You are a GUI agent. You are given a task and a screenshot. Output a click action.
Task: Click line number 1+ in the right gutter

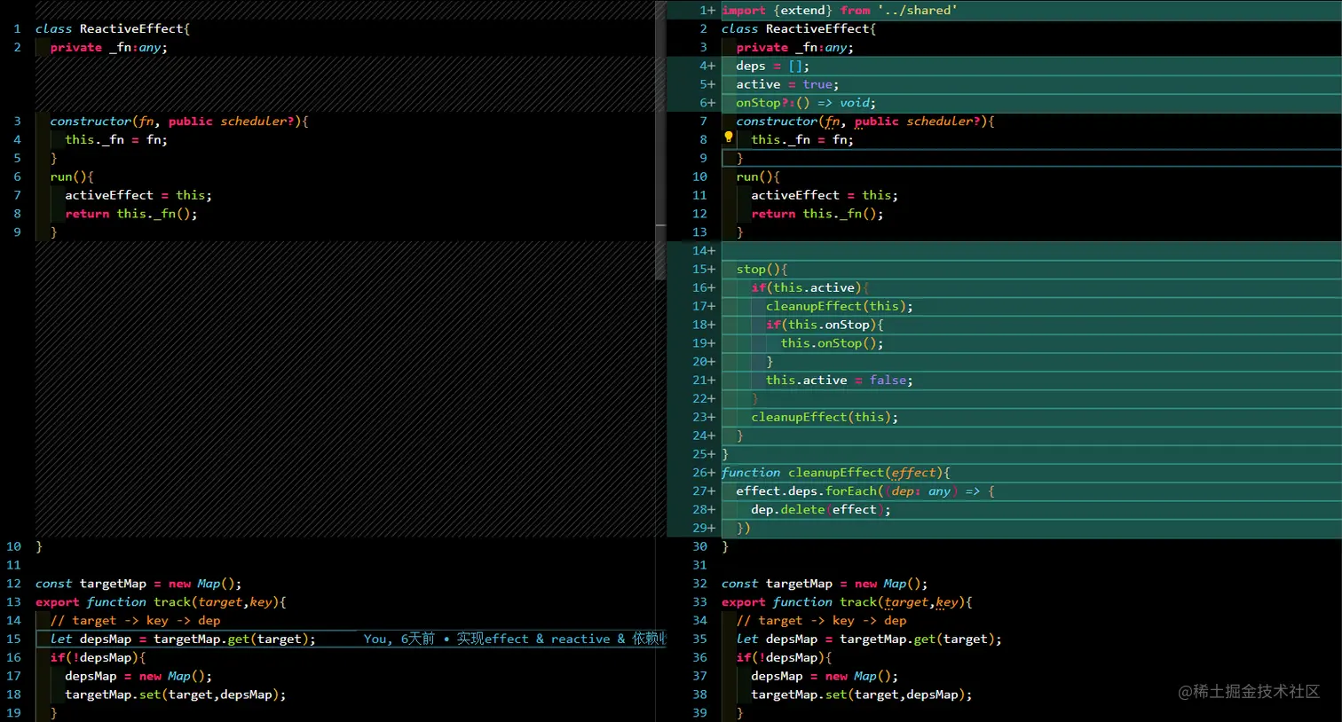coord(707,11)
